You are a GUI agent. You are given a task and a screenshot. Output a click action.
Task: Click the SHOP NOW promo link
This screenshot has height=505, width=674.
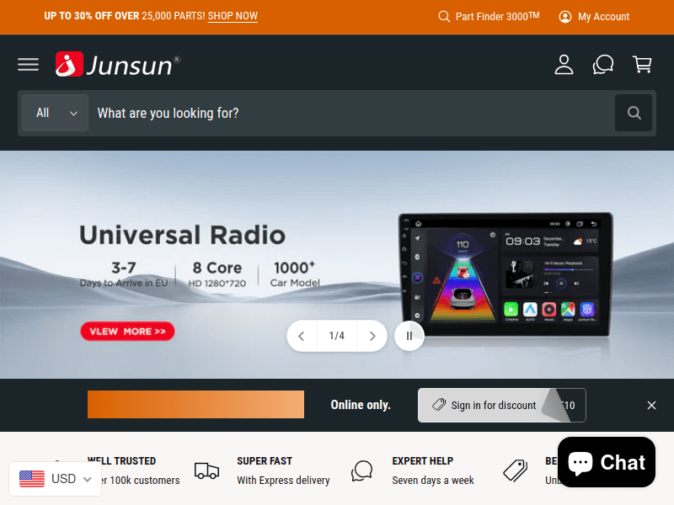point(233,16)
